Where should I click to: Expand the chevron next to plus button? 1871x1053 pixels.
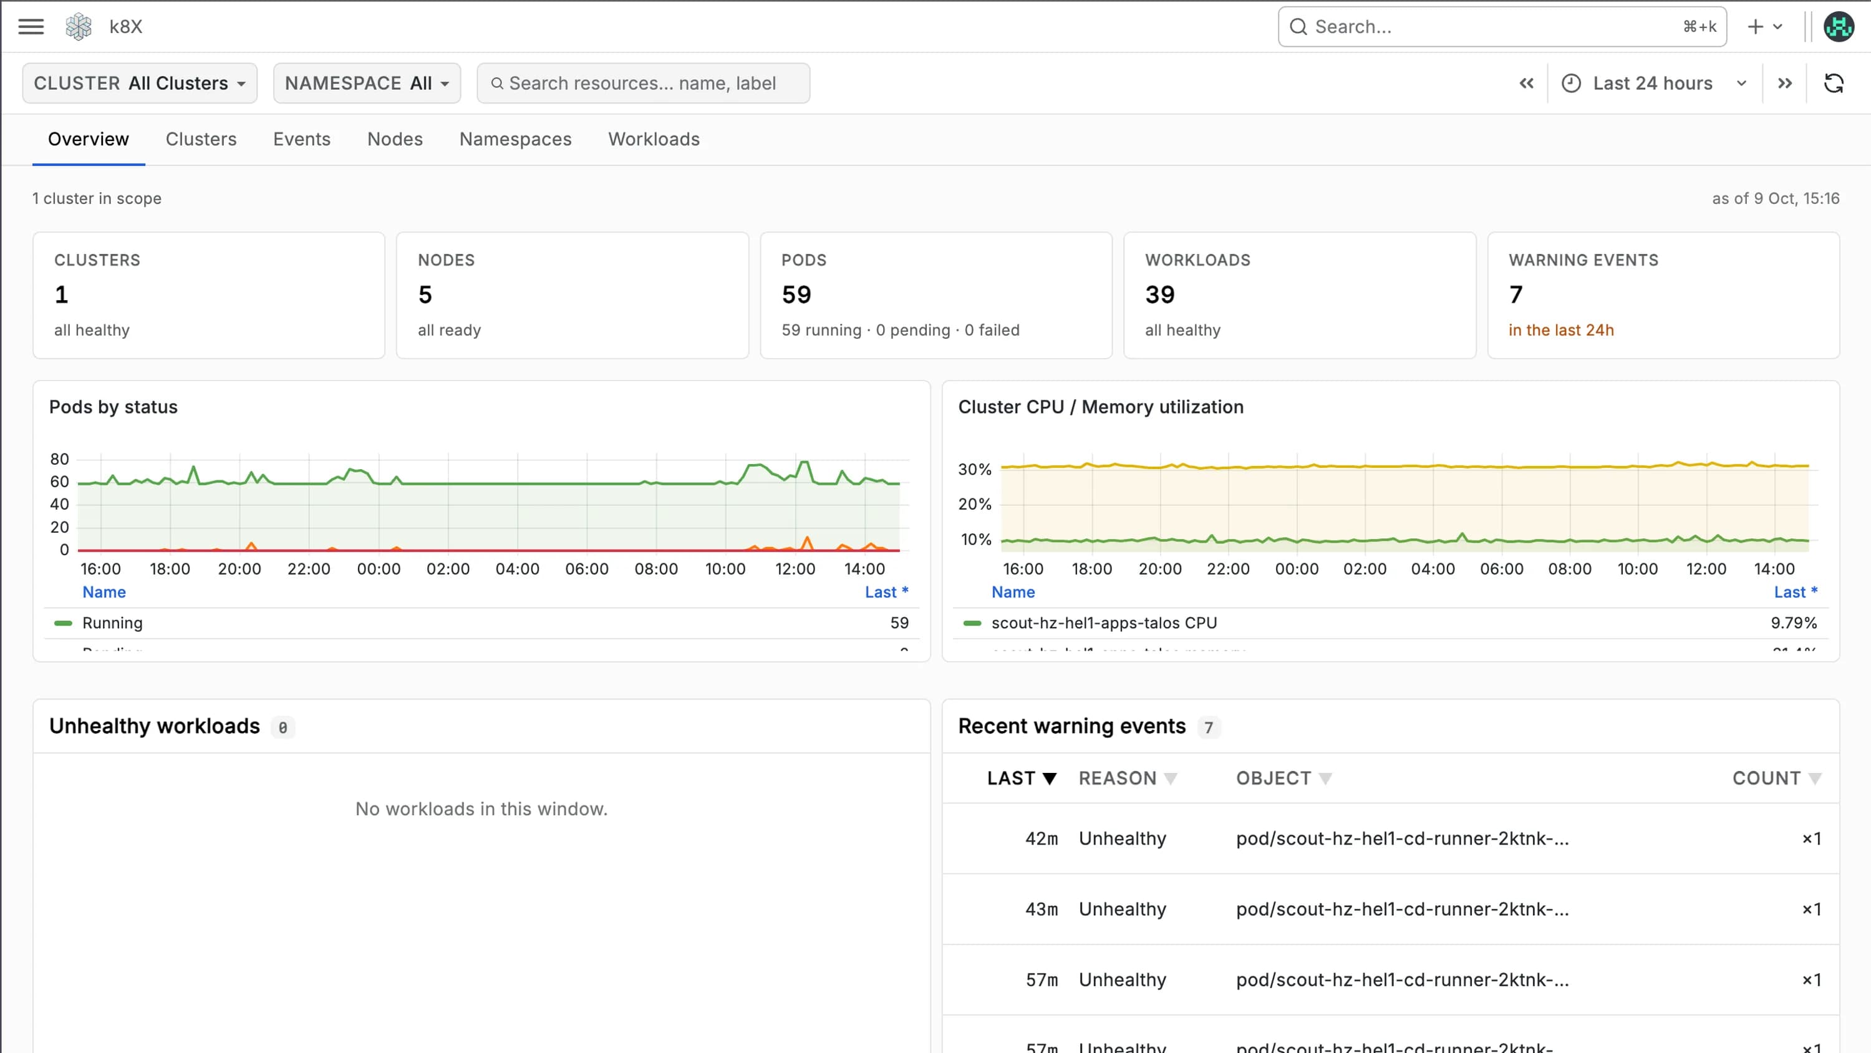click(x=1777, y=27)
